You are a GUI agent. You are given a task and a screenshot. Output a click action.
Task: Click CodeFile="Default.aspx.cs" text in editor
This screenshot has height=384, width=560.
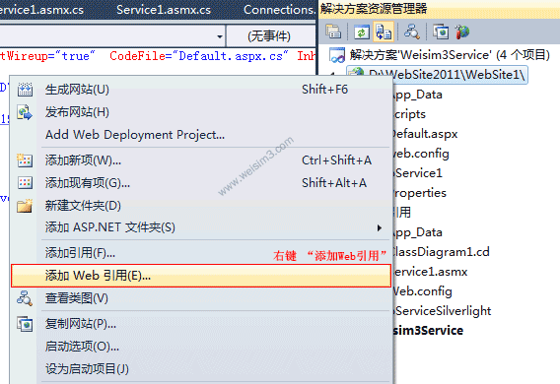point(198,56)
